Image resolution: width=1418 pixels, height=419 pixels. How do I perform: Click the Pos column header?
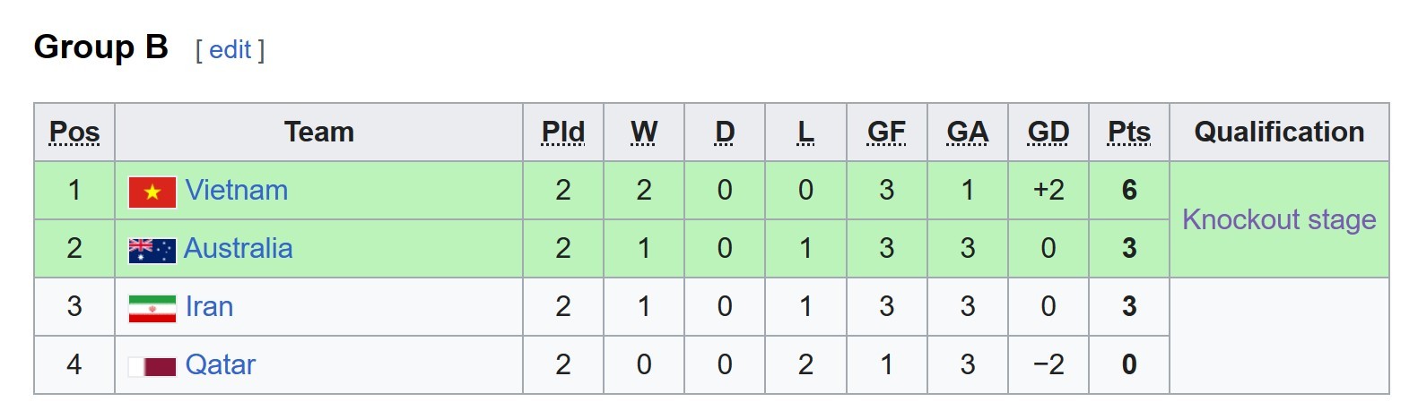click(74, 133)
